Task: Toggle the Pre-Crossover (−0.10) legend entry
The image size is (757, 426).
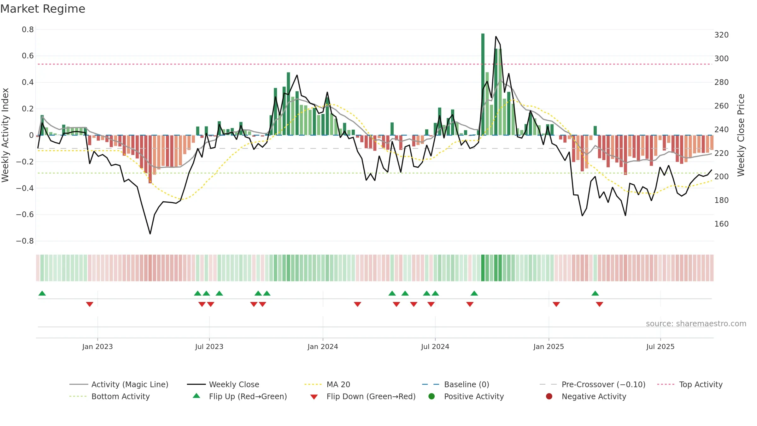Action: pos(592,384)
